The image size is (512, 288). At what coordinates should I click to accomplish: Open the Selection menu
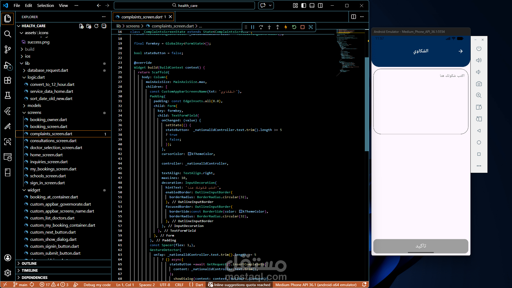coord(45,5)
